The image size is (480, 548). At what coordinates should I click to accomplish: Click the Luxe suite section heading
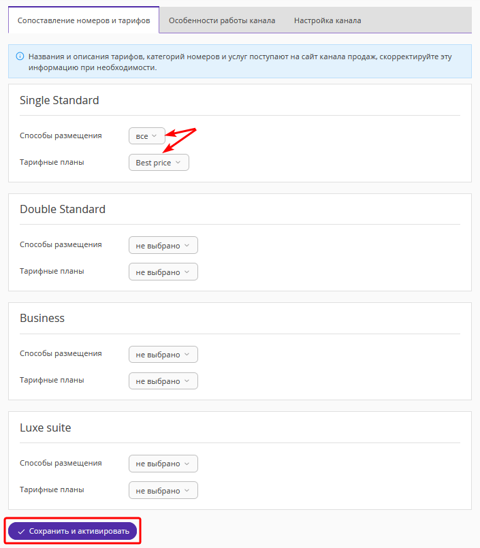point(46,428)
